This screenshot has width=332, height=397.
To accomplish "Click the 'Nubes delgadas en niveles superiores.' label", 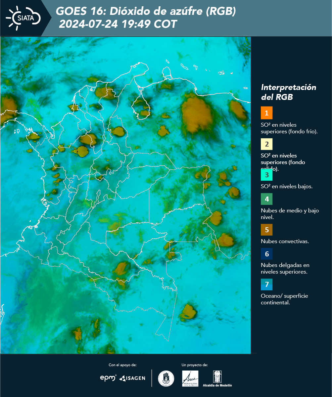I will (x=285, y=269).
